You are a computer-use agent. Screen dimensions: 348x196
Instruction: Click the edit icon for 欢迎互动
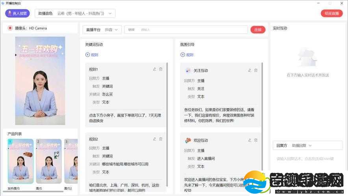tap(250, 140)
